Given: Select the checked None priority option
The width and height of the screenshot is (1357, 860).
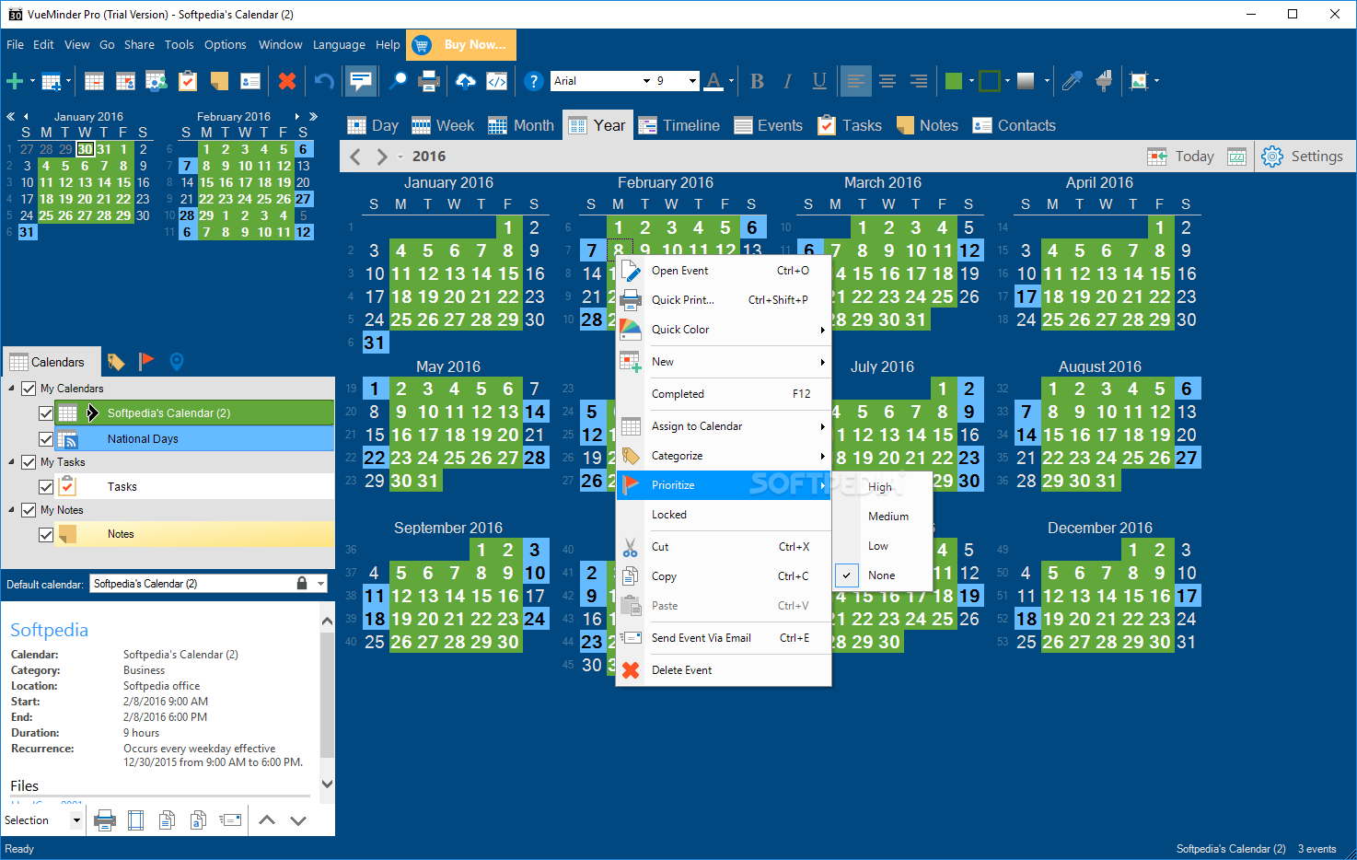Looking at the screenshot, I should tap(881, 575).
